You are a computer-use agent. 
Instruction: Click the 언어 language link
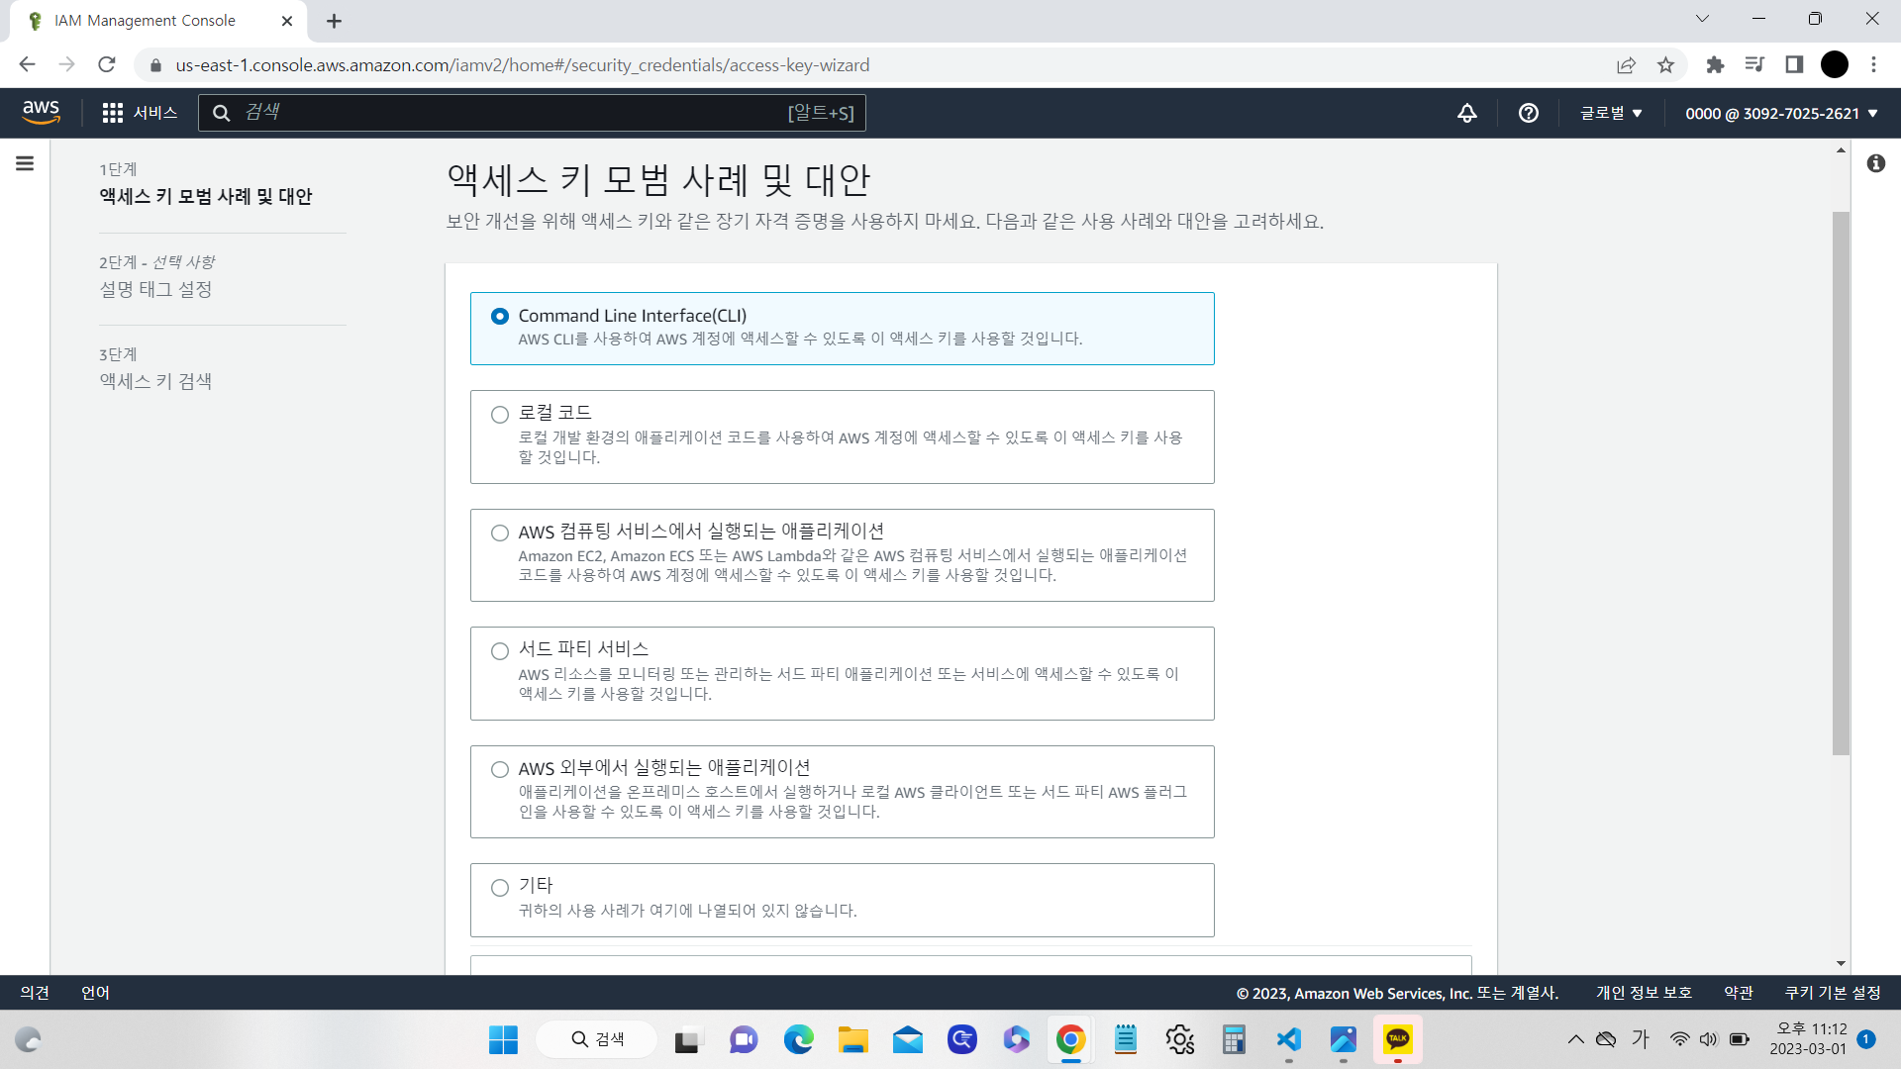tap(95, 993)
